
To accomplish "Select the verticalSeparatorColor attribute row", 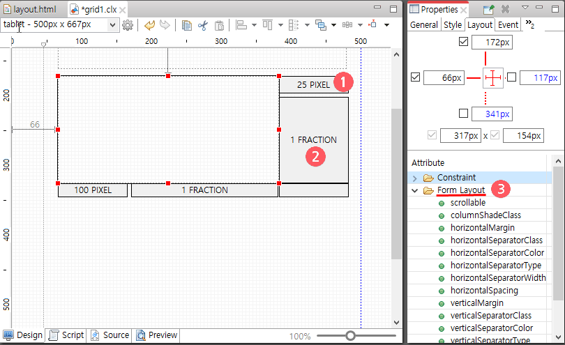I will (480, 328).
